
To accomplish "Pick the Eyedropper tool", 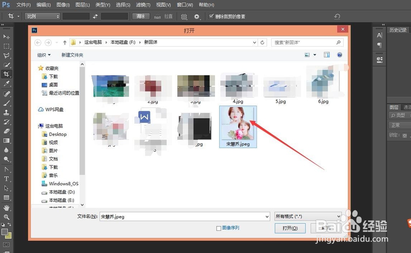I will click(x=6, y=83).
